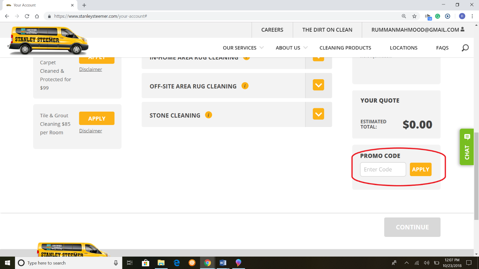The image size is (479, 269).
Task: Open Windows Start menu
Action: tap(7, 263)
